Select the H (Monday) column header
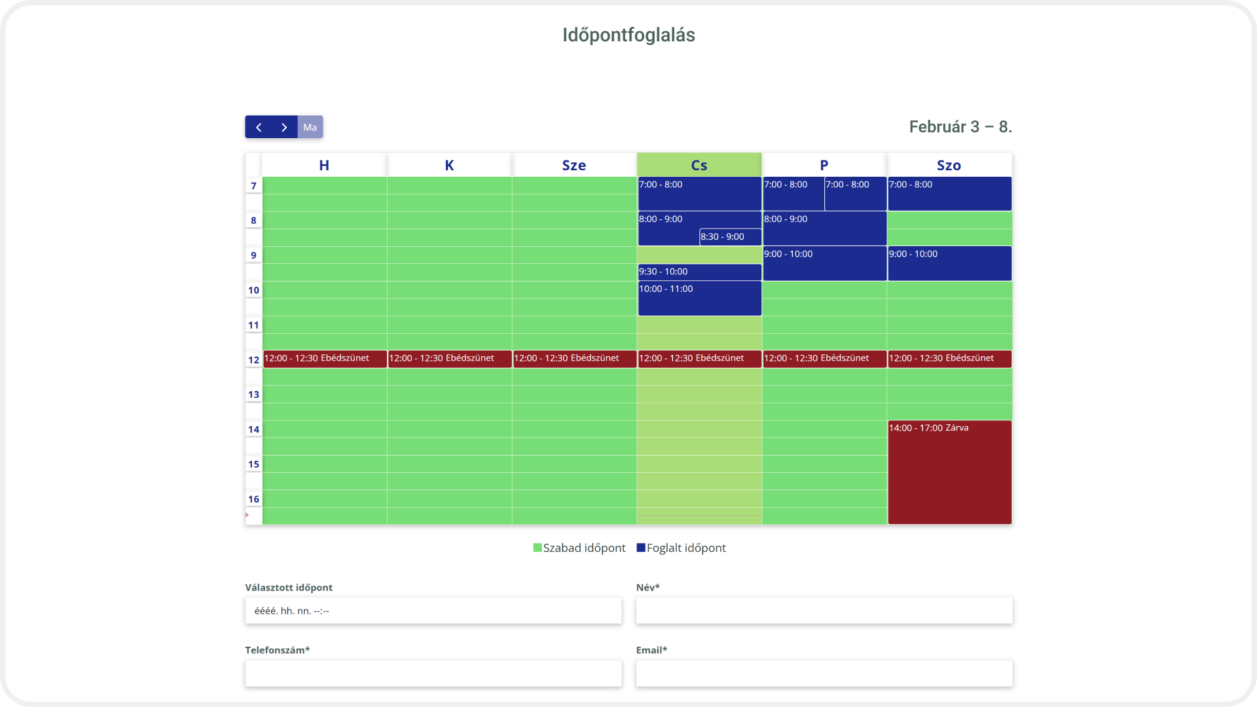1257x707 pixels. tap(324, 165)
